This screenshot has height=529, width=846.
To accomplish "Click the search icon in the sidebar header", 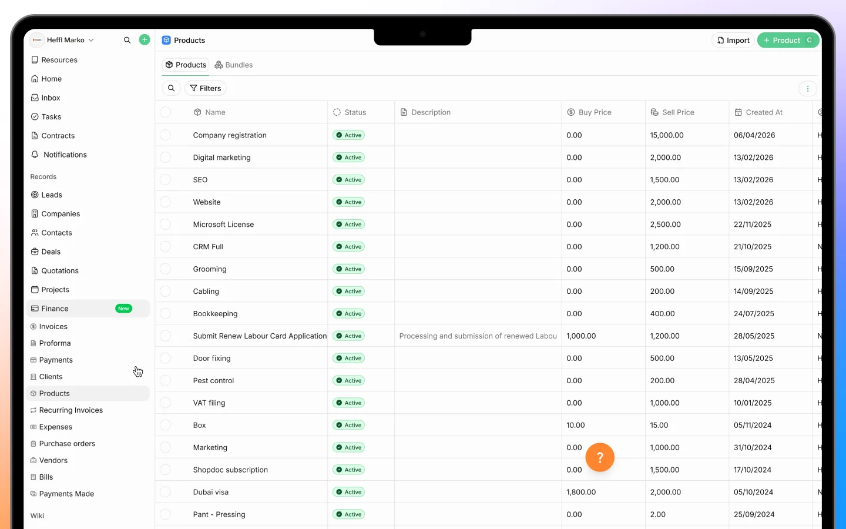I will click(x=127, y=40).
